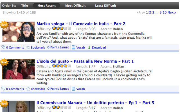Click comment bubble icon for Marika spiega
The height and width of the screenshot is (112, 180).
pyautogui.click(x=3, y=47)
